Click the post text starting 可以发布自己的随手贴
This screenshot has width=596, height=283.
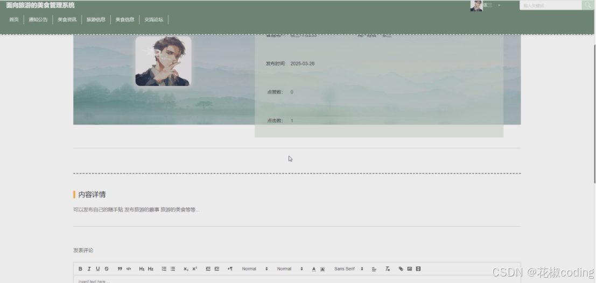click(x=136, y=210)
